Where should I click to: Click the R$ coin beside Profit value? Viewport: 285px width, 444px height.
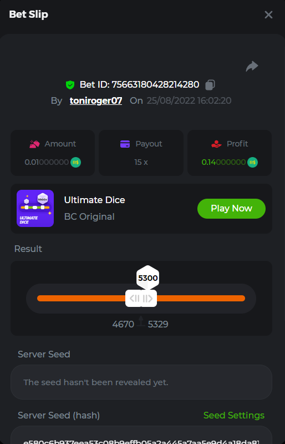pos(252,162)
